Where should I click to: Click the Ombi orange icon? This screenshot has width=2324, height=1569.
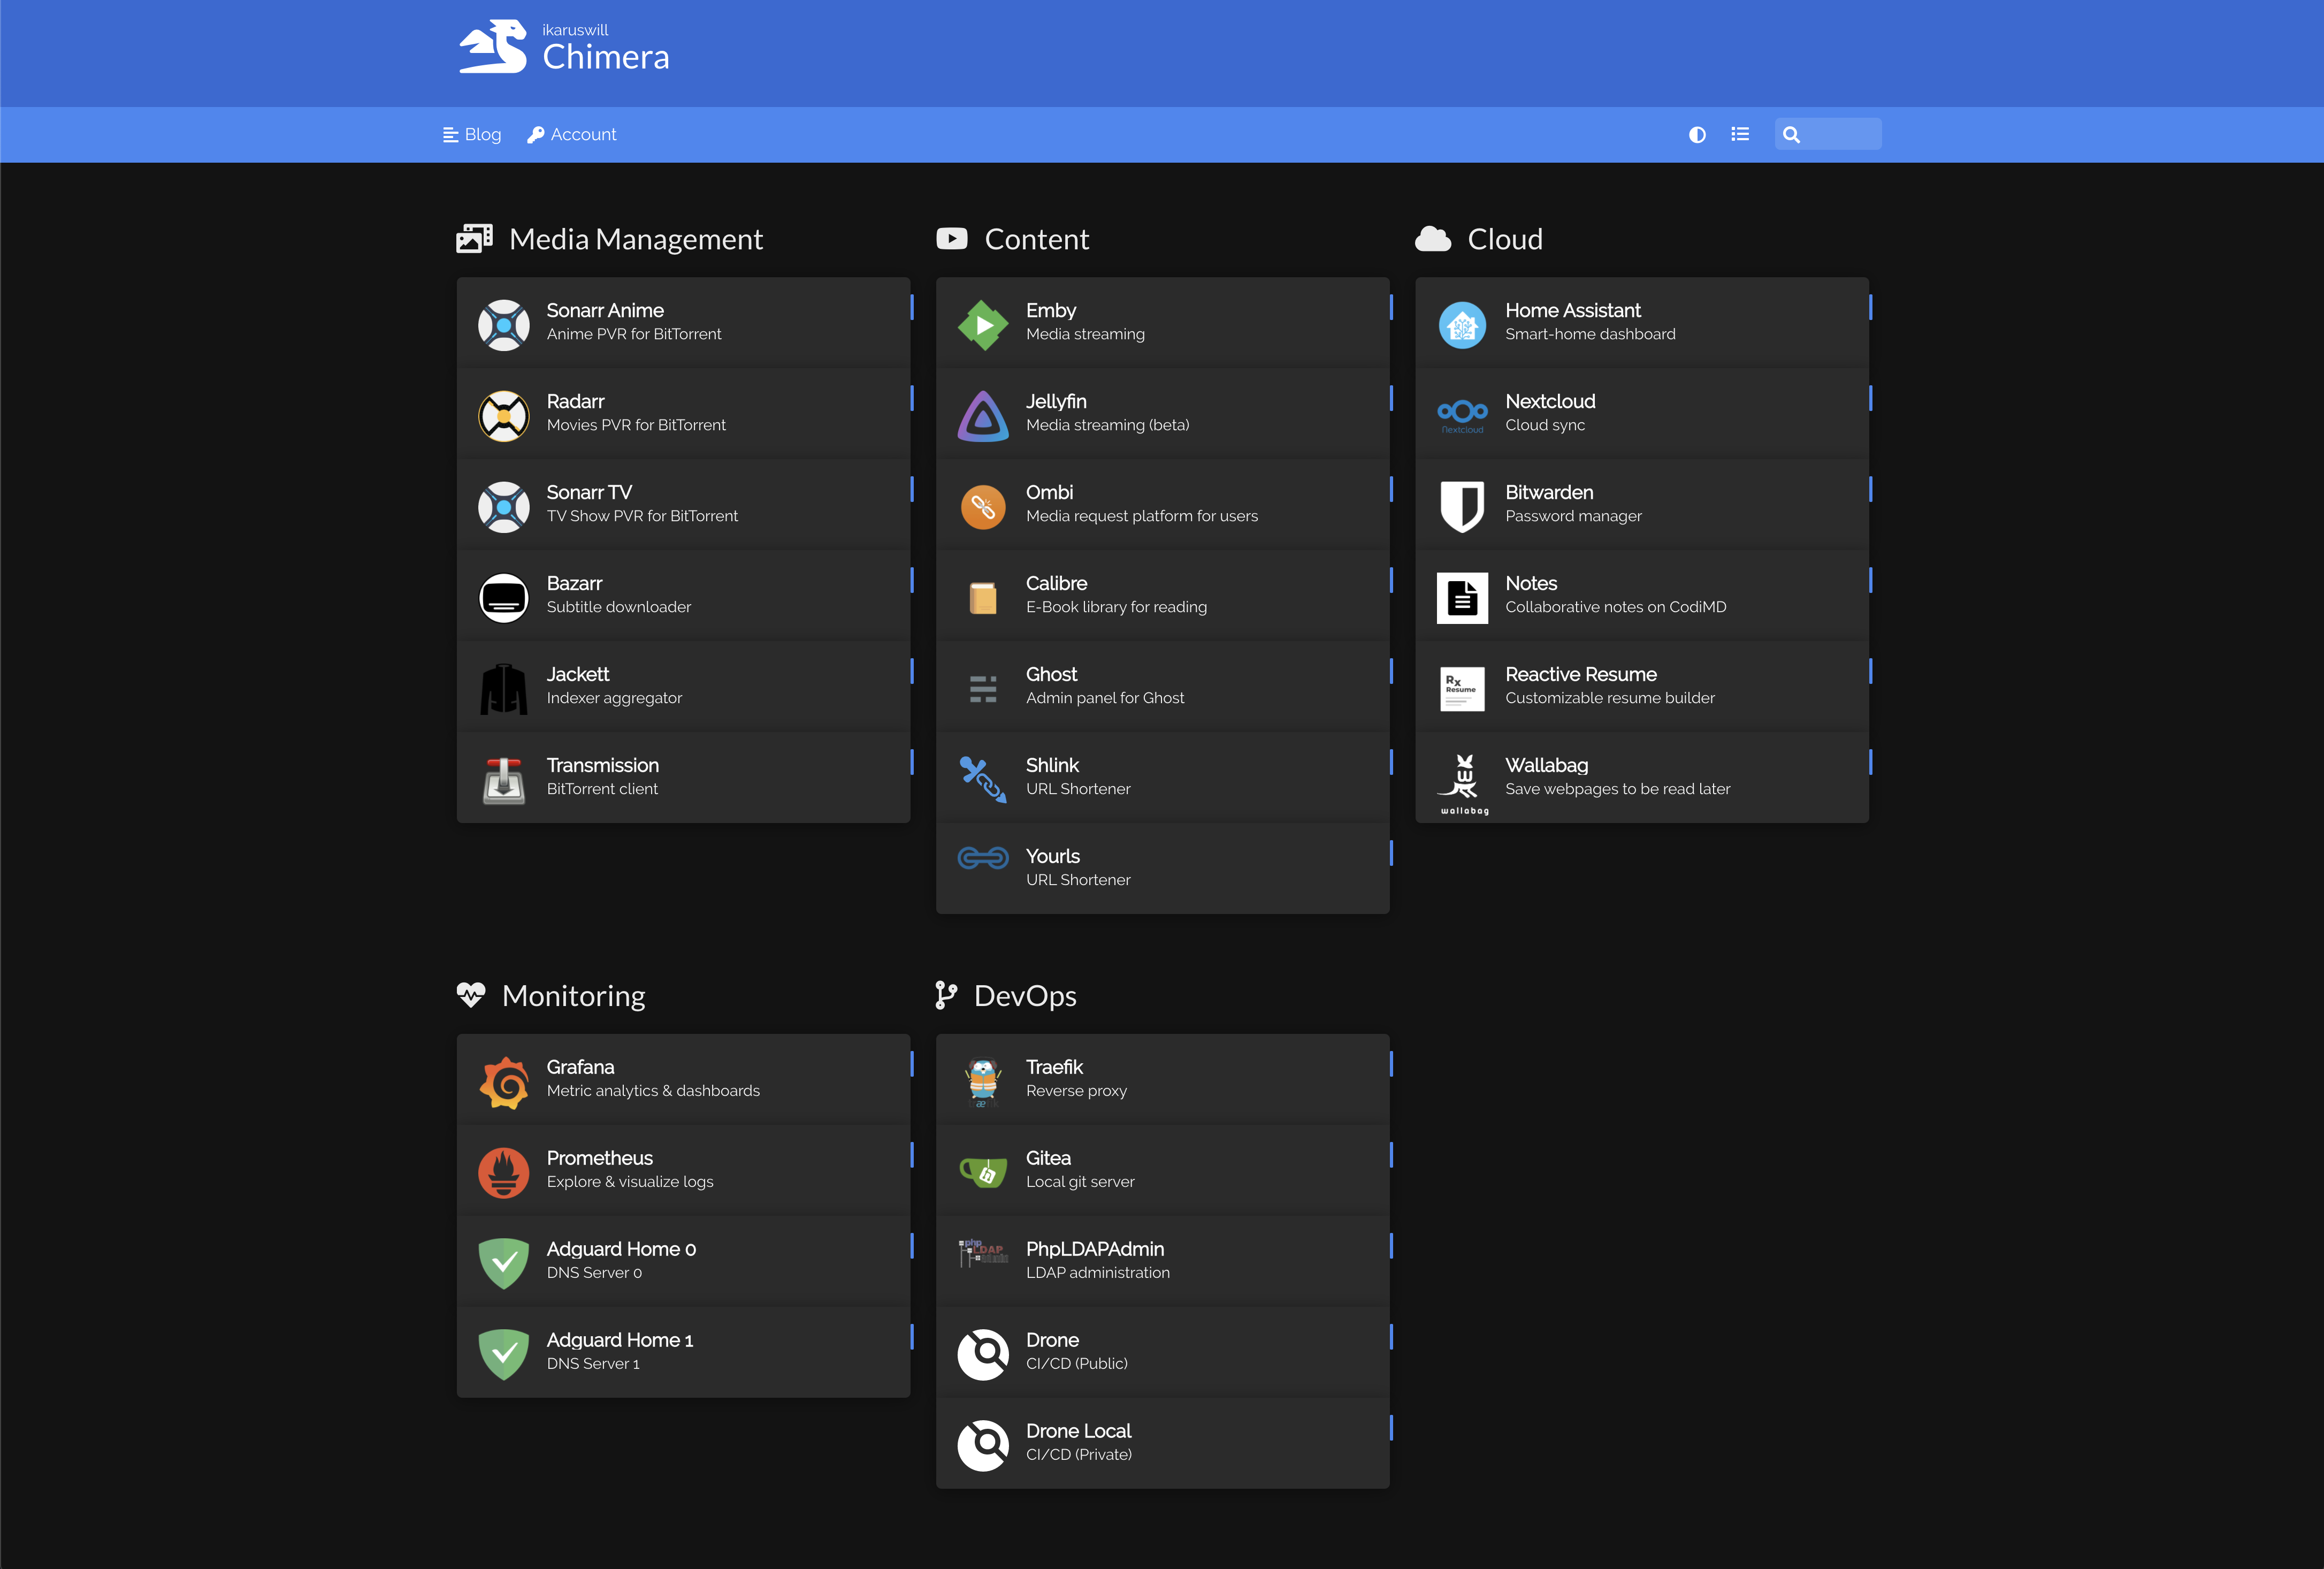[983, 506]
